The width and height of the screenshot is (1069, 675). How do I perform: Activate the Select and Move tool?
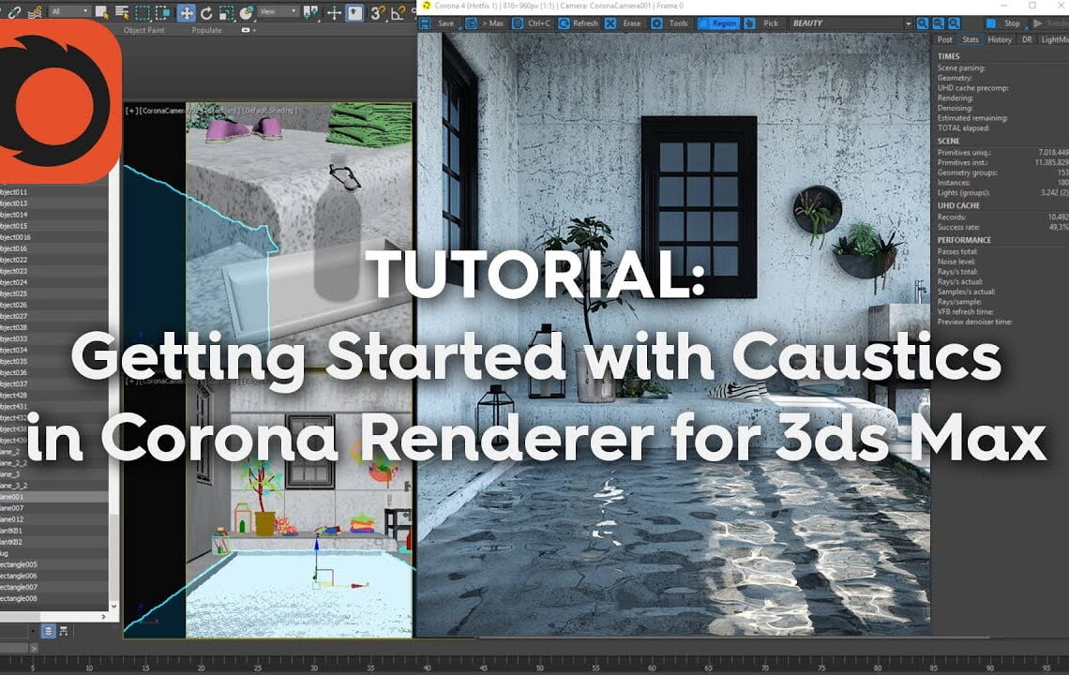(x=186, y=12)
